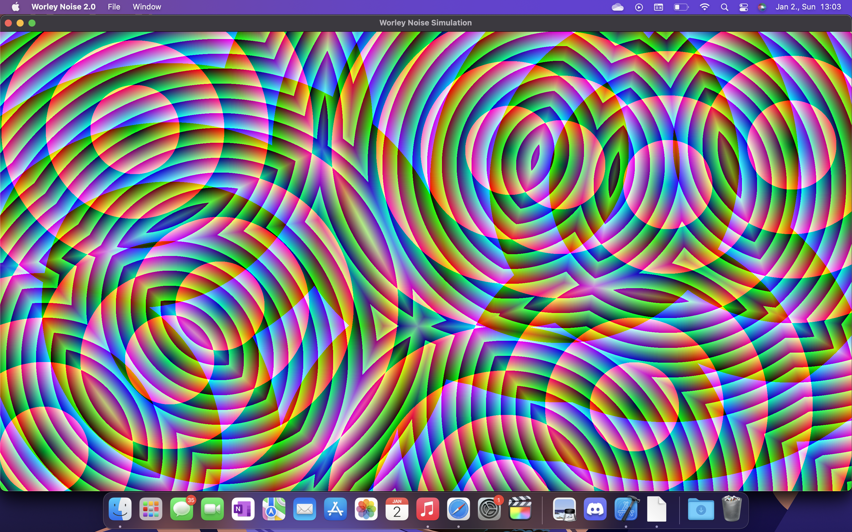Viewport: 852px width, 532px height.
Task: Click the Wi-Fi status icon
Action: [x=704, y=7]
